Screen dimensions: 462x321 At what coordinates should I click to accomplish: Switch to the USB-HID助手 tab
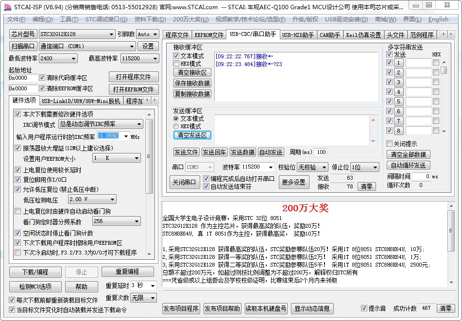pos(298,35)
